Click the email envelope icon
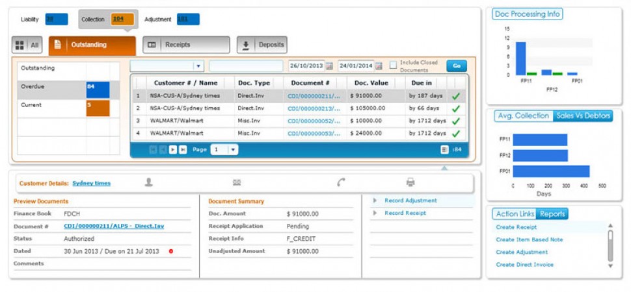The width and height of the screenshot is (631, 292). pos(237,182)
